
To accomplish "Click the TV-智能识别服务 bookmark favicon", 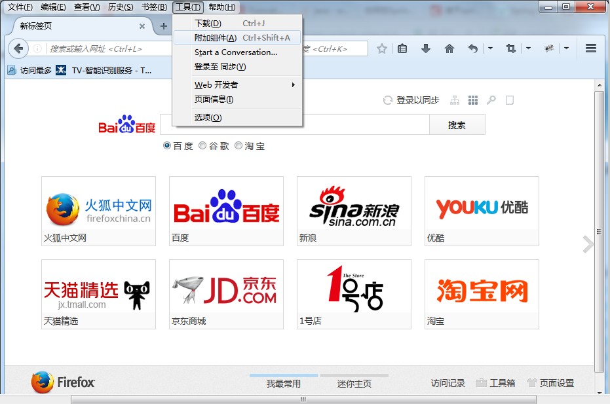I will [x=61, y=70].
